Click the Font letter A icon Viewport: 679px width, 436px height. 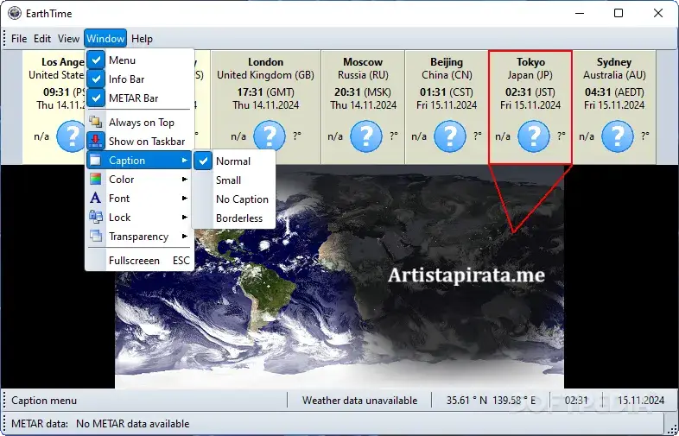click(x=96, y=199)
